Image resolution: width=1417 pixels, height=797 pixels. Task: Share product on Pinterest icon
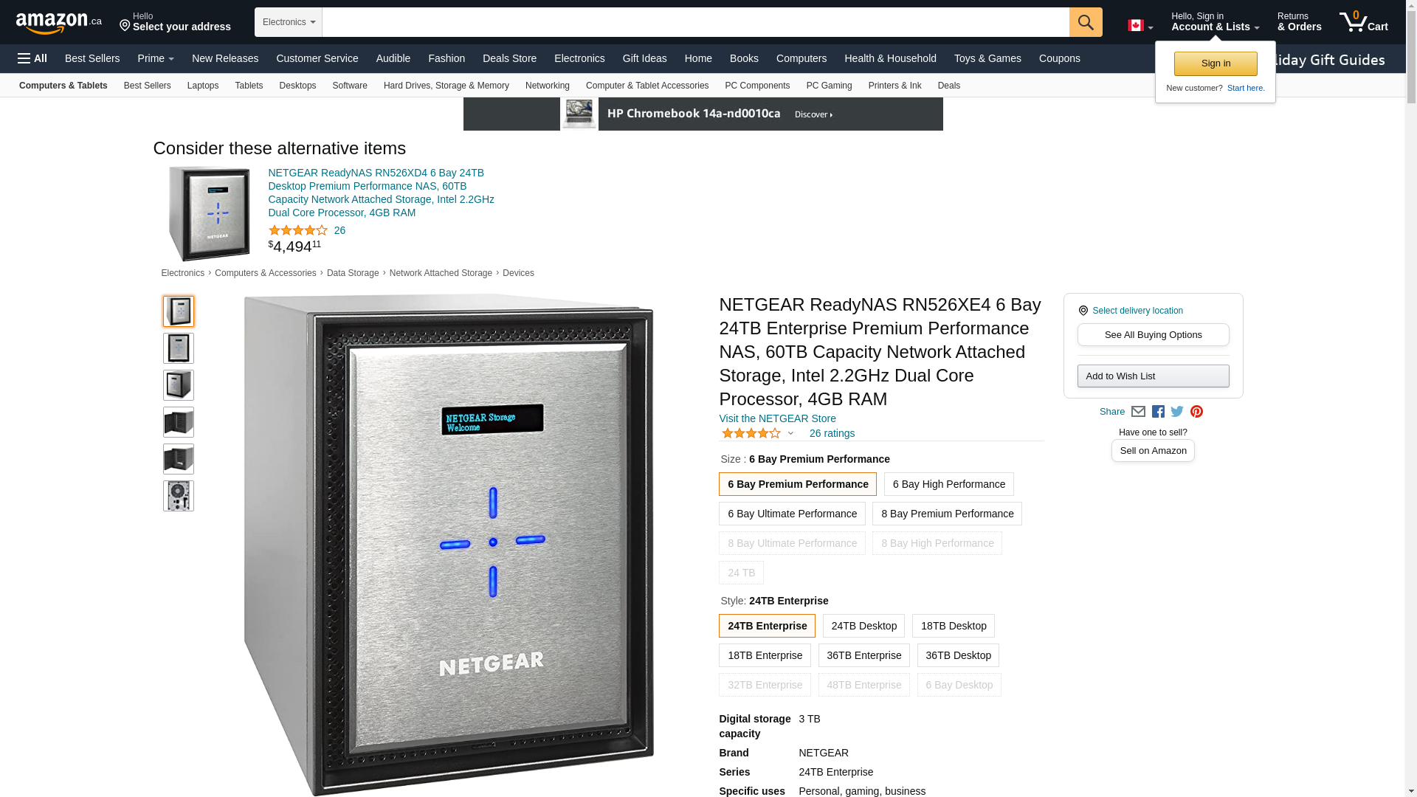pos(1196,412)
